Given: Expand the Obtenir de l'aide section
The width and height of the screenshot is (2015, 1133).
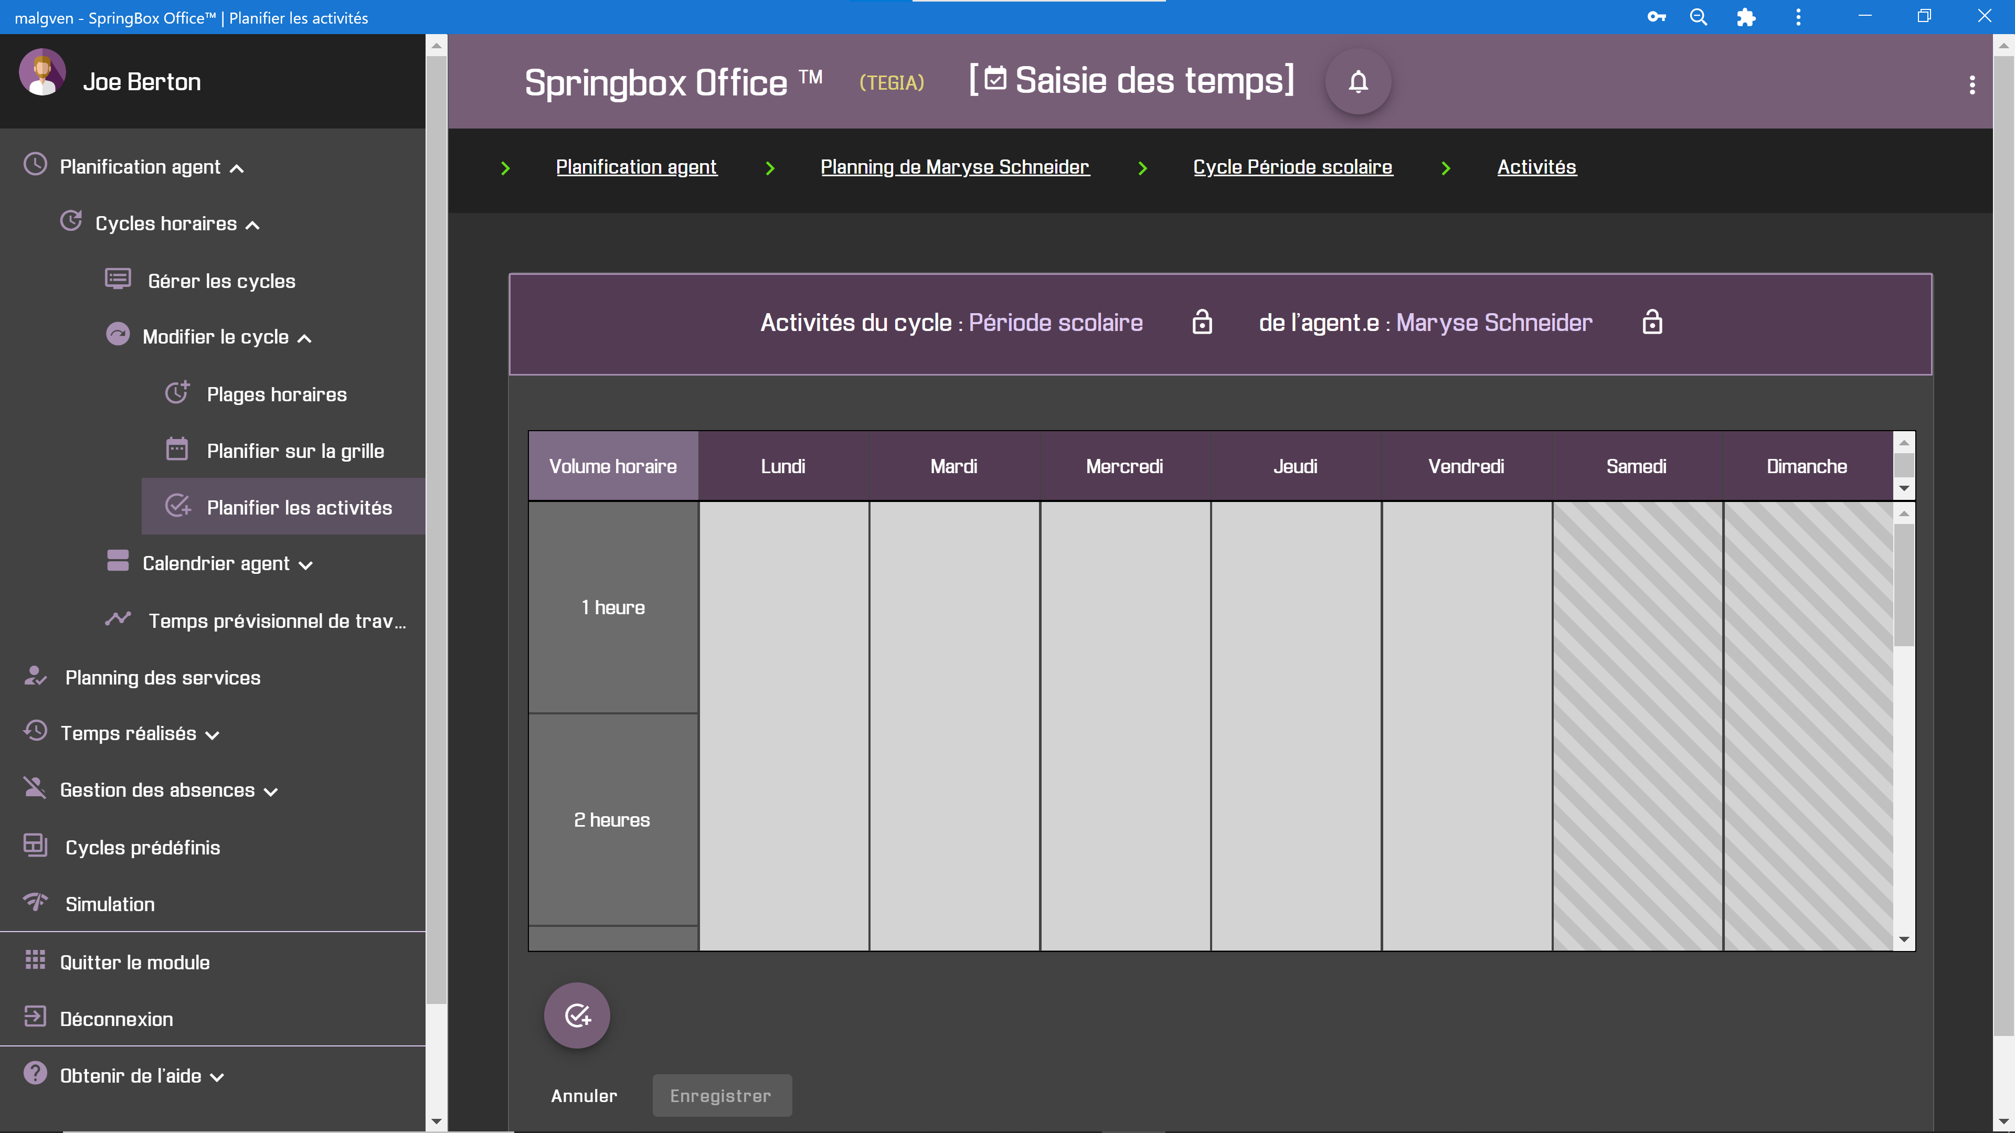Looking at the screenshot, I should click(x=217, y=1077).
